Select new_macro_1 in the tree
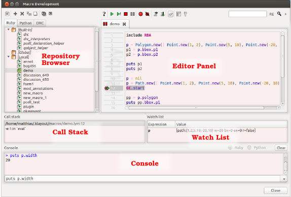The width and height of the screenshot is (291, 197). coord(34,98)
